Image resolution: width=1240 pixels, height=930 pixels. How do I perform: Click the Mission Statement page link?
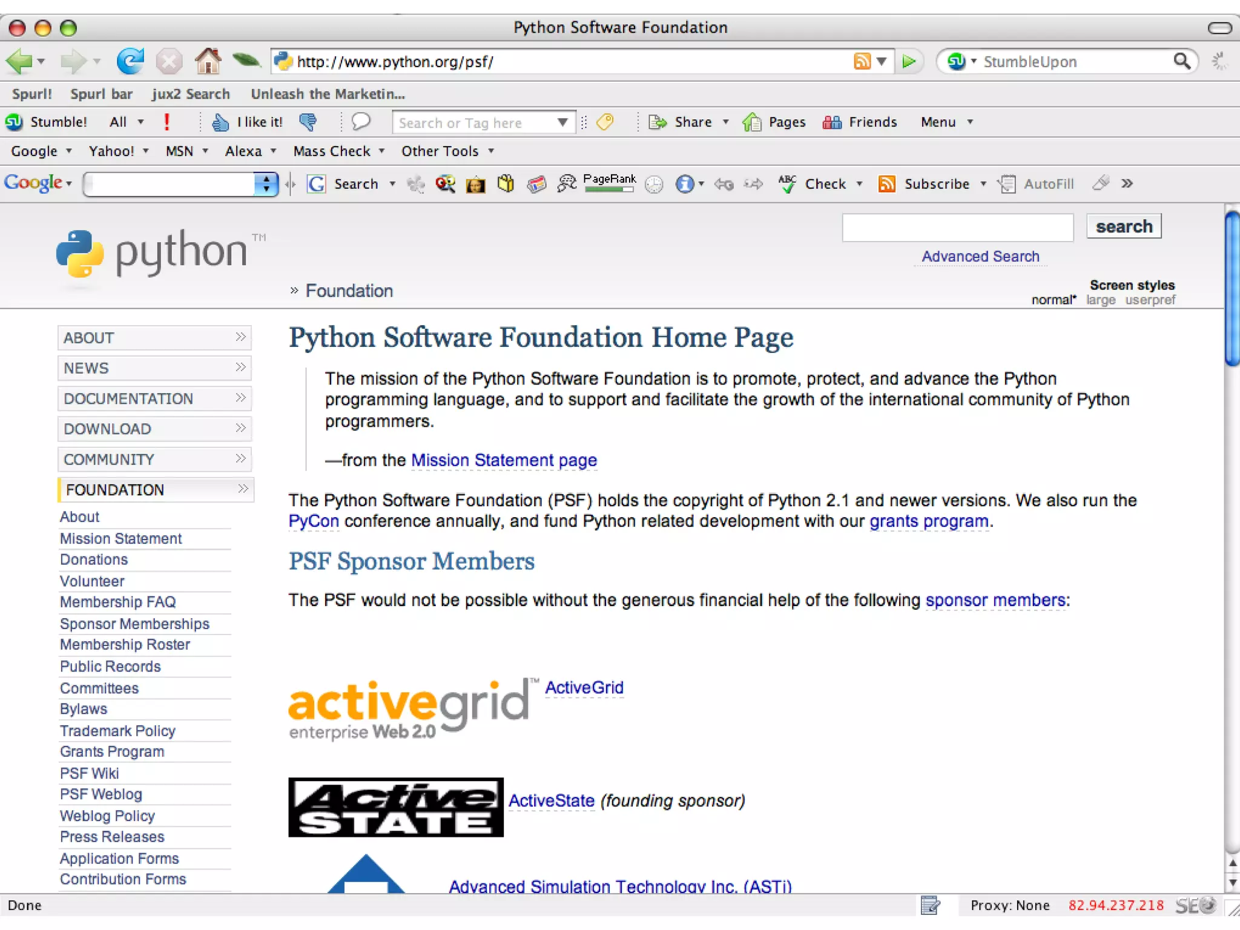[x=504, y=460]
